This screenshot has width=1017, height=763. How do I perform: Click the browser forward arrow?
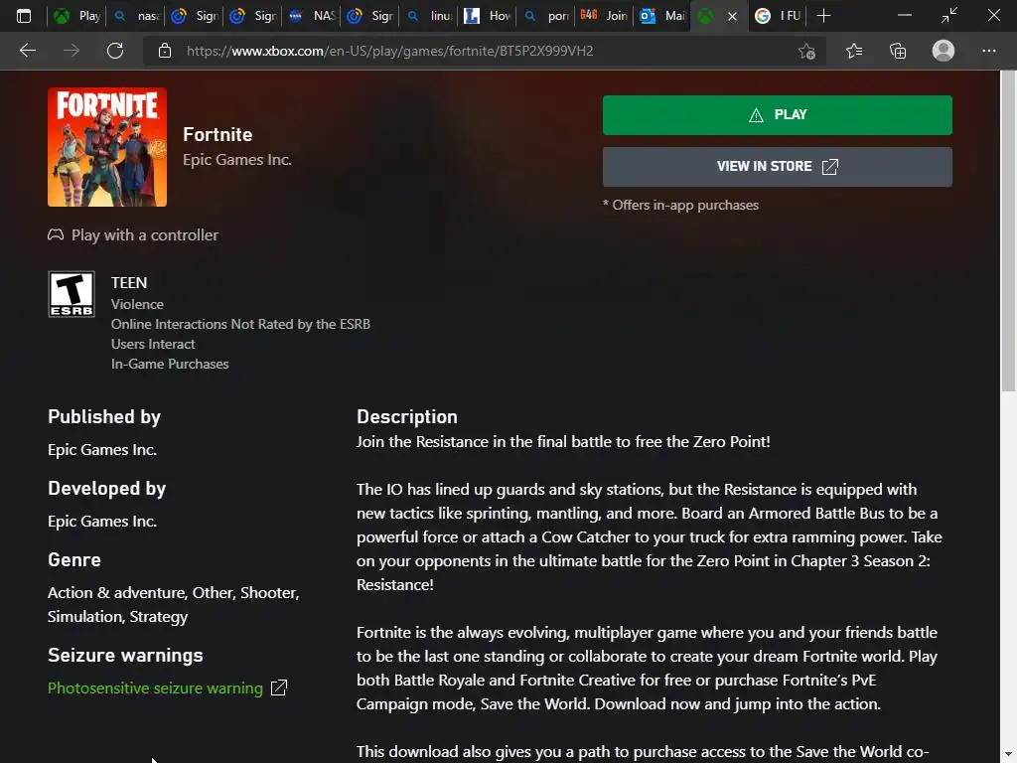(x=72, y=51)
